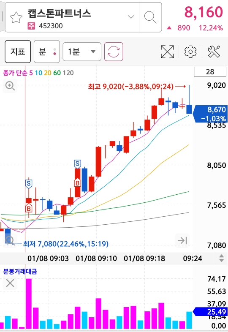Viewport: 228px width, 332px height.
Task: Adjust panel height with the up-down stepper
Action: tap(221, 258)
